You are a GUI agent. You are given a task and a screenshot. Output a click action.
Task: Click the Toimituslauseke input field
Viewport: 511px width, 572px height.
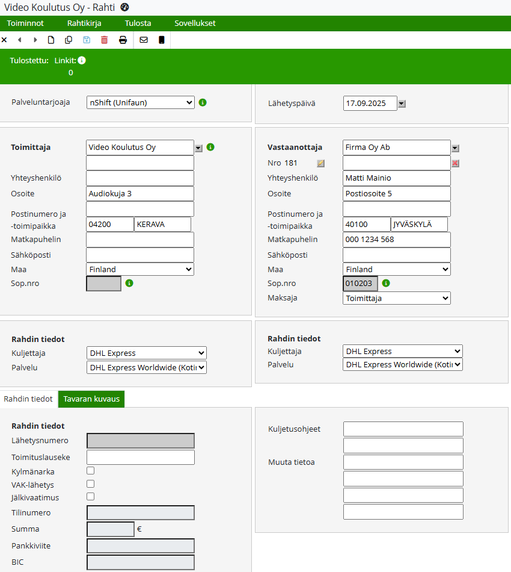coord(141,457)
